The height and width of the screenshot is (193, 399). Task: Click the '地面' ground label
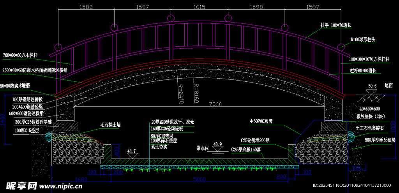388,86
